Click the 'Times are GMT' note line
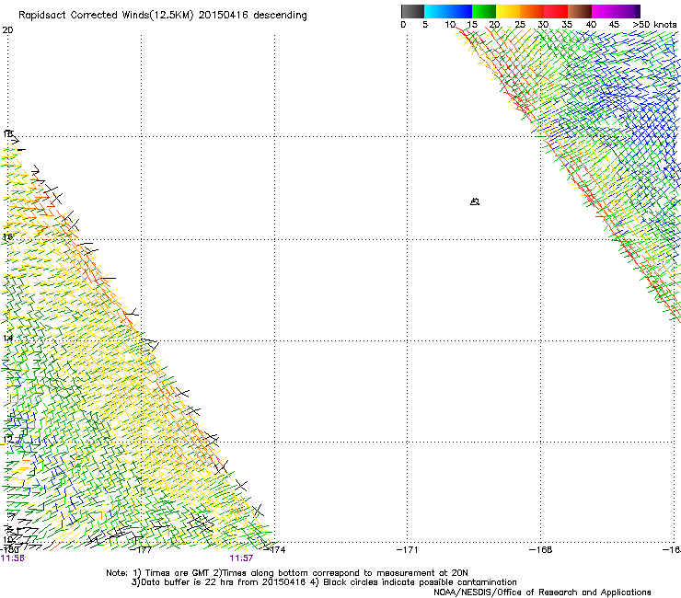The image size is (681, 598). [287, 573]
